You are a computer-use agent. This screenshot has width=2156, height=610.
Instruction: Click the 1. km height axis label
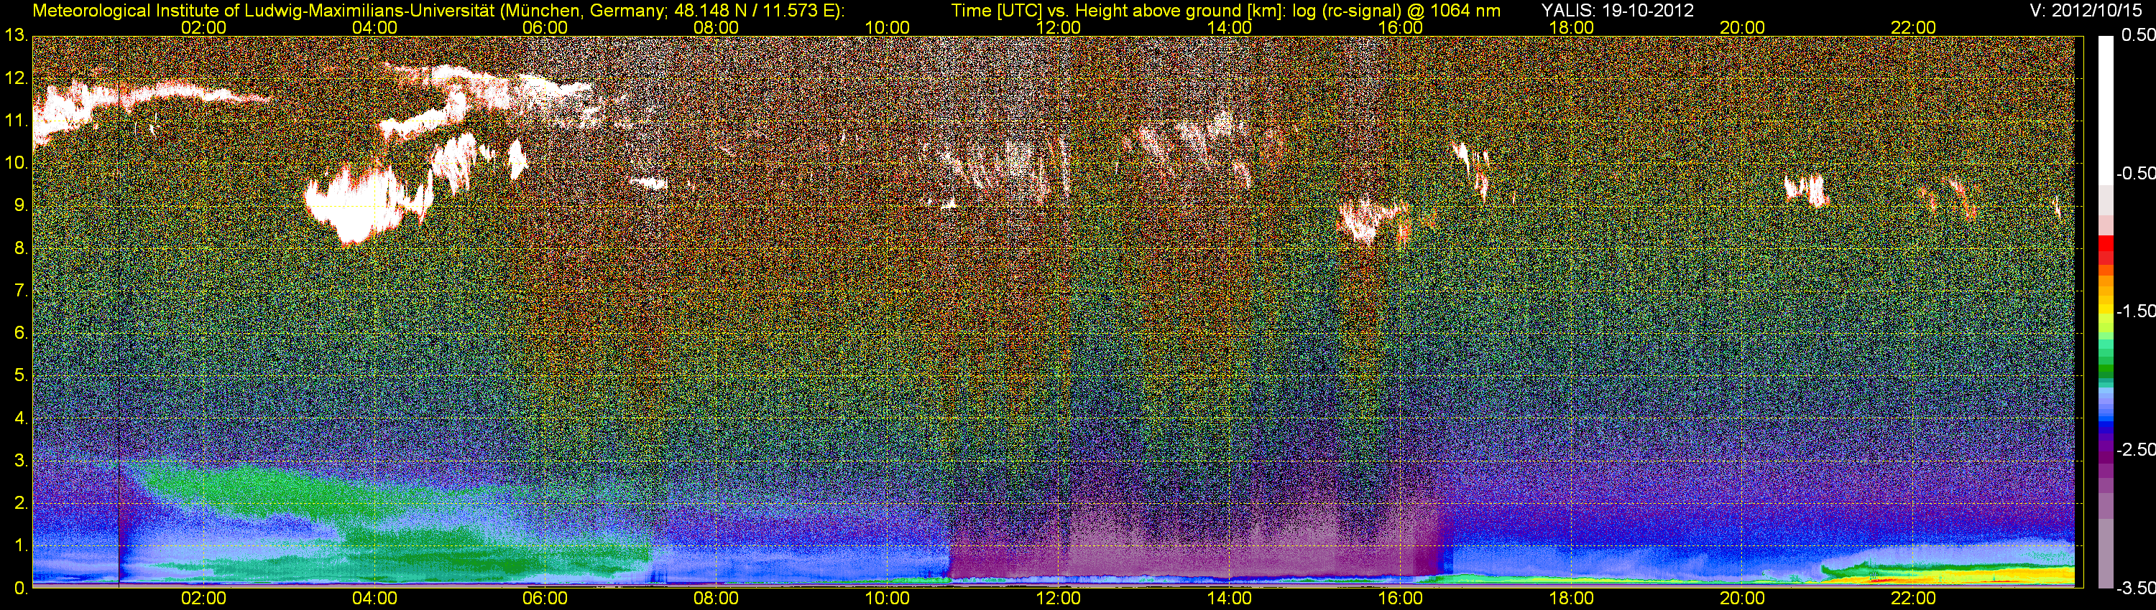[21, 545]
